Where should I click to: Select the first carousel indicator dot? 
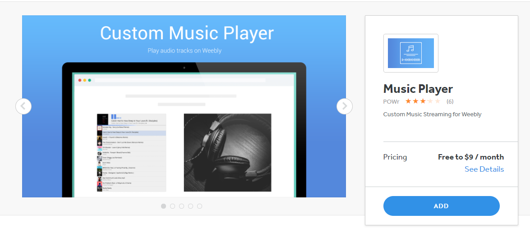(164, 206)
